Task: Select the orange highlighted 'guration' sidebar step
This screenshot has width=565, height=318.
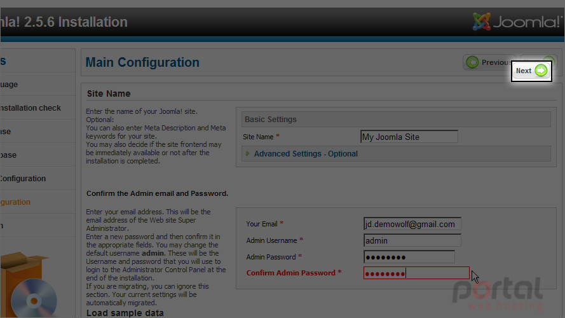Action: coord(15,202)
